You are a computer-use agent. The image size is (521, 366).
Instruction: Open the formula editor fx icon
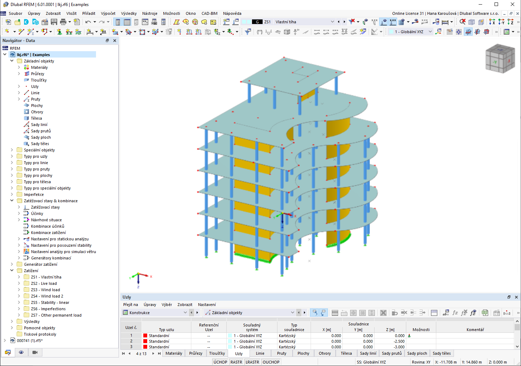click(455, 313)
